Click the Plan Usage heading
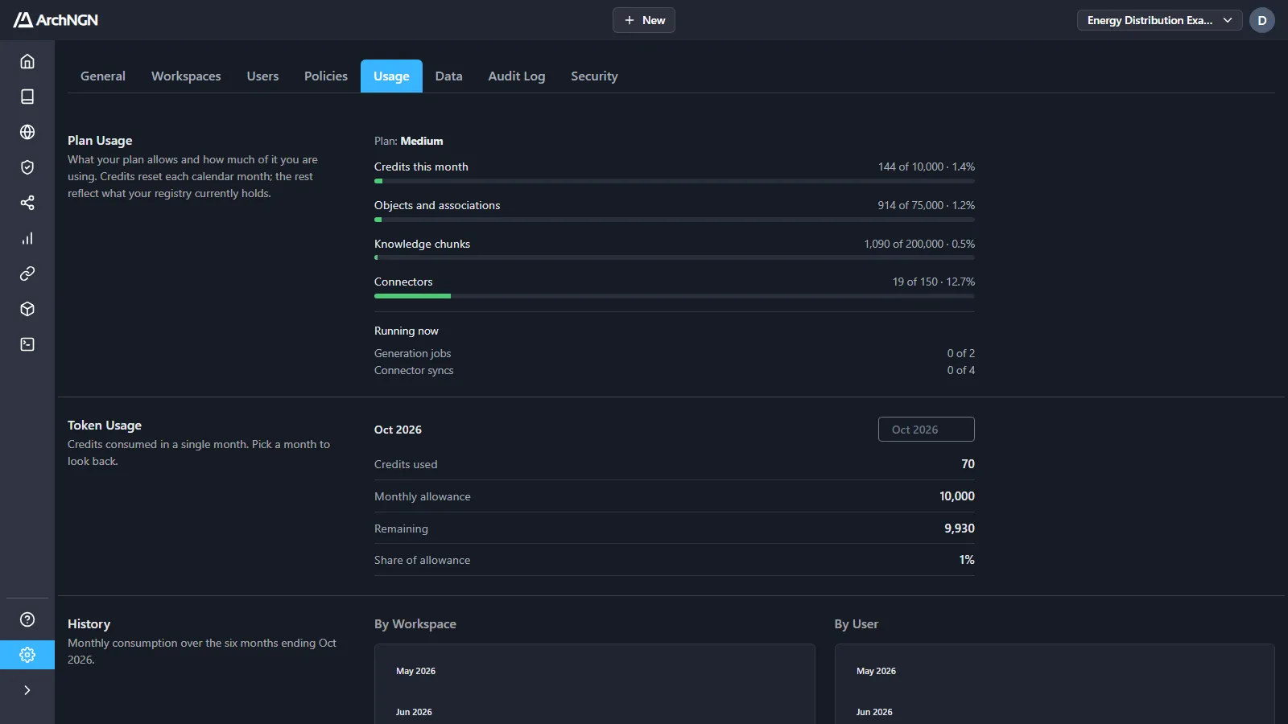This screenshot has height=724, width=1288. (100, 141)
